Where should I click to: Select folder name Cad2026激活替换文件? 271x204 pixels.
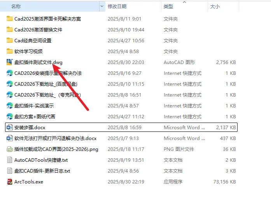click(38, 29)
